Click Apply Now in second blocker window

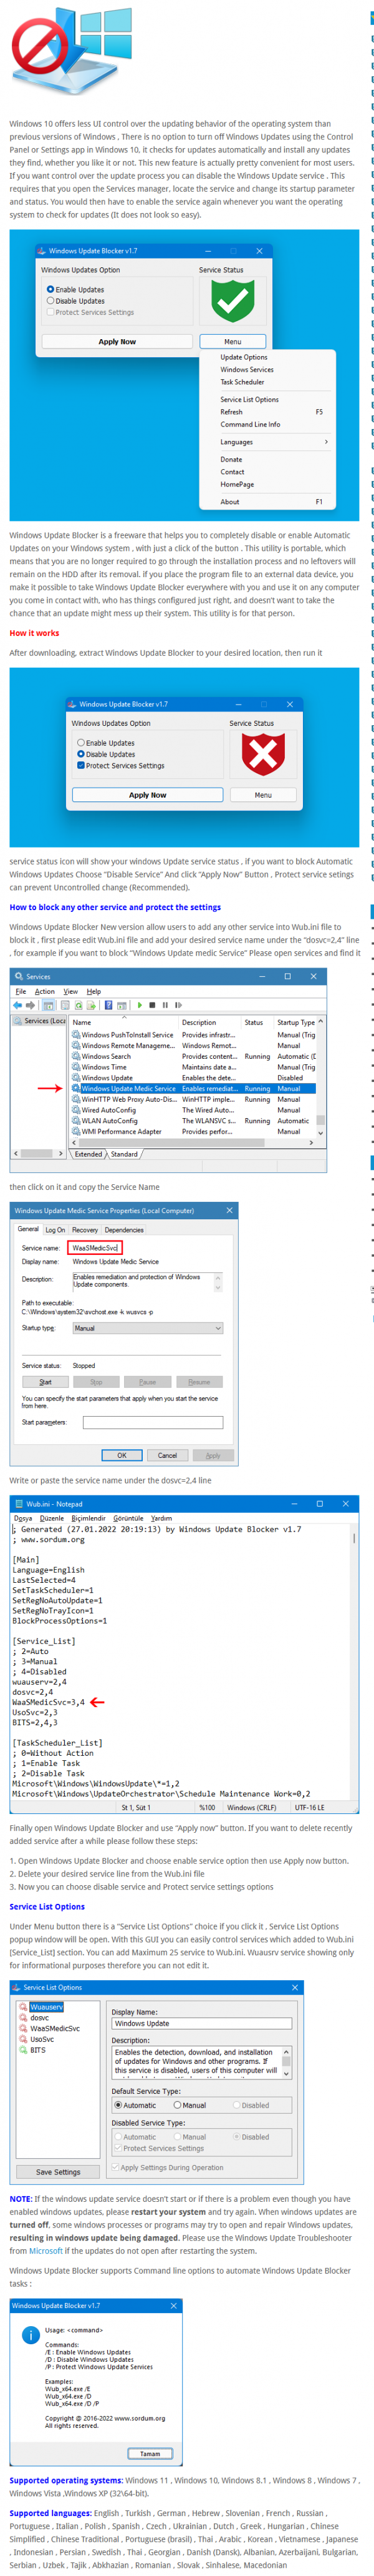(148, 794)
